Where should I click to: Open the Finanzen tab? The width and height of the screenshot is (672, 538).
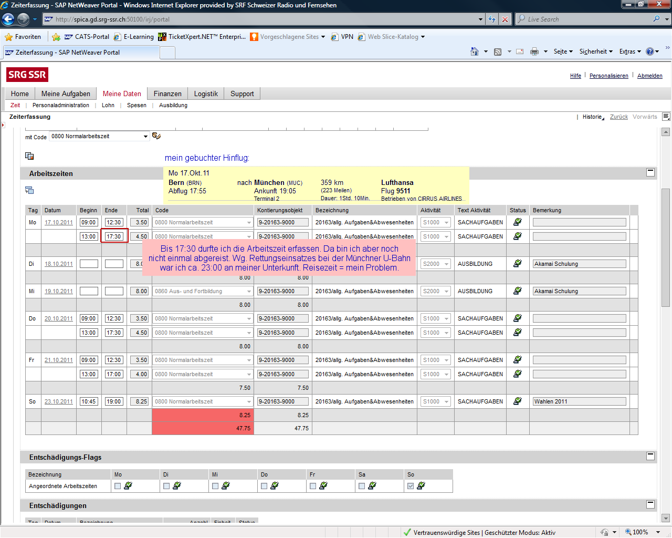point(167,94)
